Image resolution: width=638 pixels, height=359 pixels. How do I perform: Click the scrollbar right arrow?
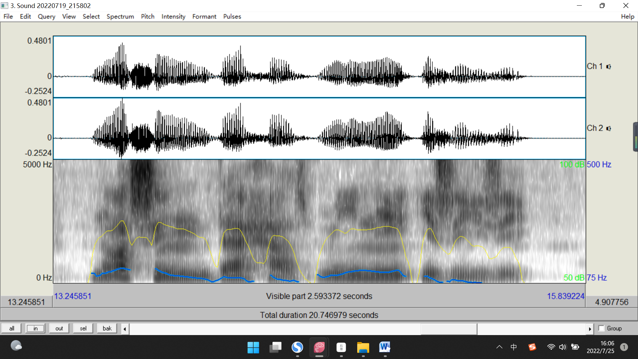click(x=590, y=329)
